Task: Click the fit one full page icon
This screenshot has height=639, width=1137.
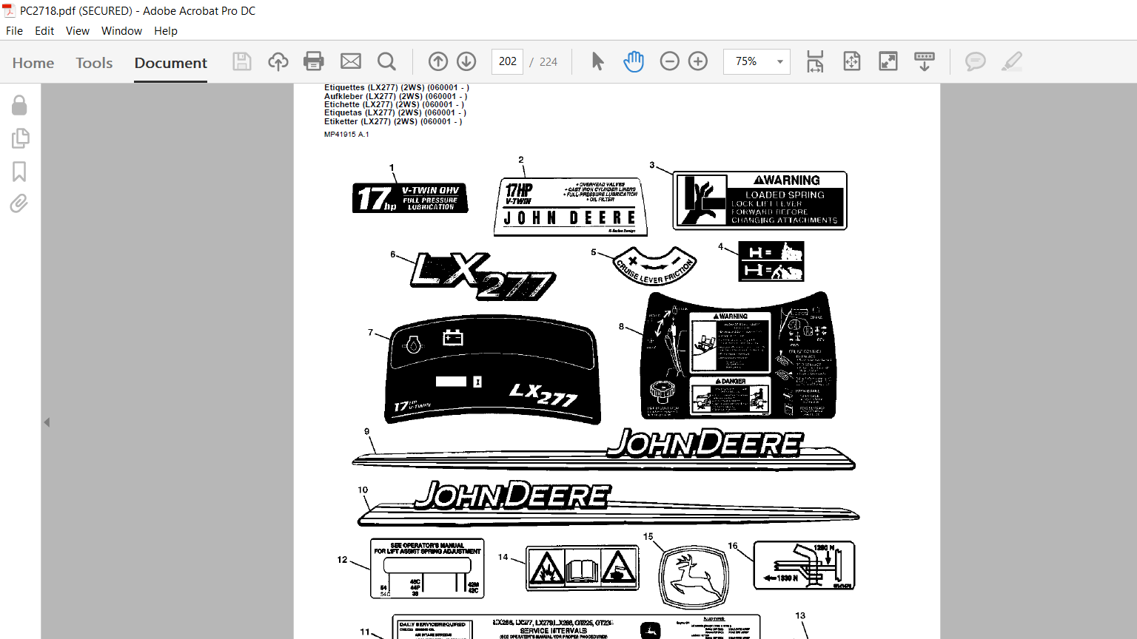Action: point(852,61)
